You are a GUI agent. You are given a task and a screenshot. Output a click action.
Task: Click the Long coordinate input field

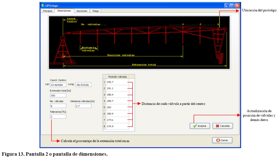point(83,85)
